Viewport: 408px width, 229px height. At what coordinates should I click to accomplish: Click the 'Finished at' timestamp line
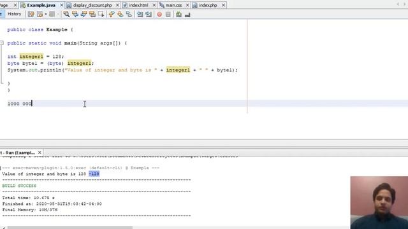pos(52,204)
